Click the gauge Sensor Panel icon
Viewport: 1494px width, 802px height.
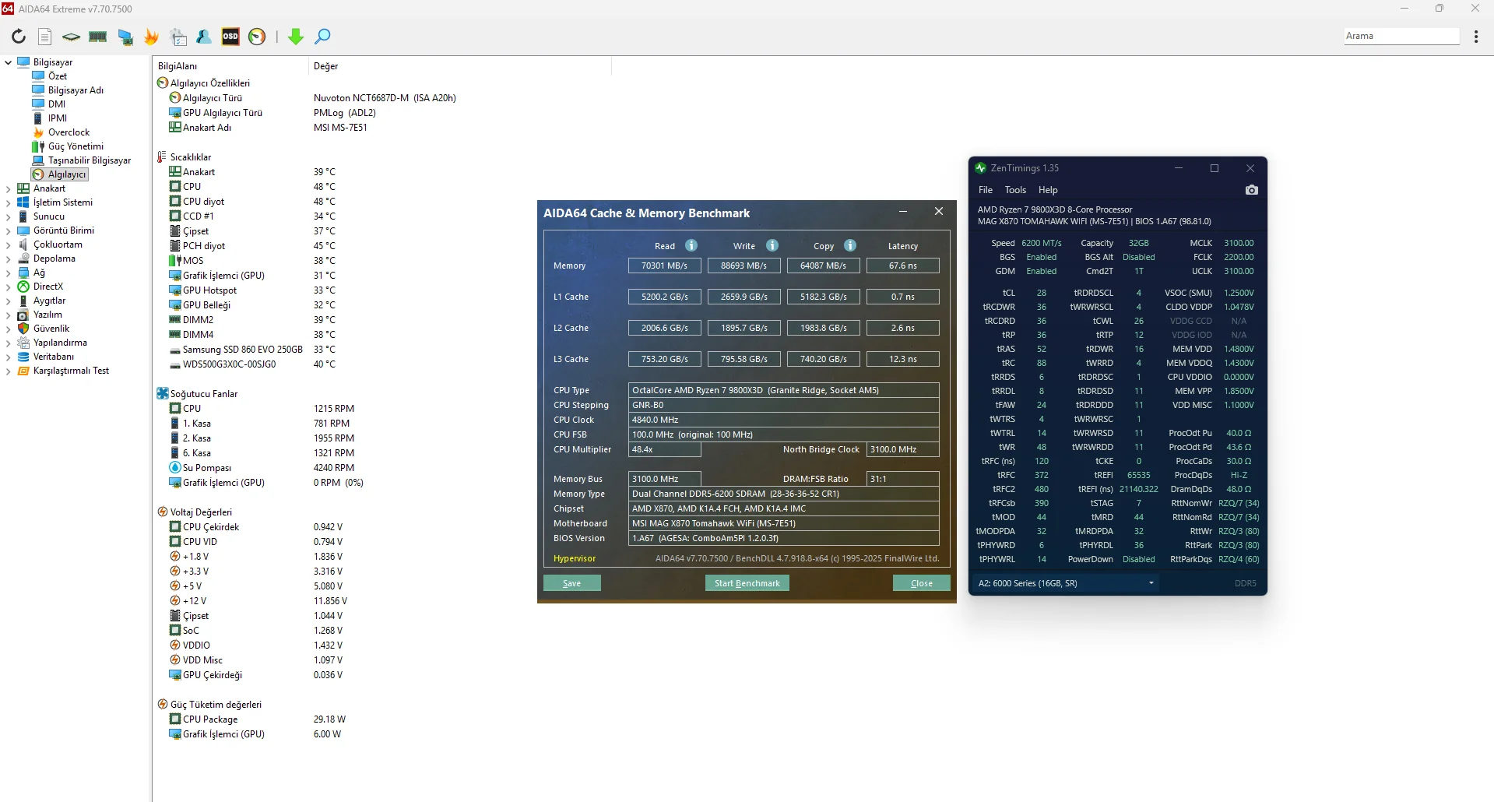[x=257, y=37]
